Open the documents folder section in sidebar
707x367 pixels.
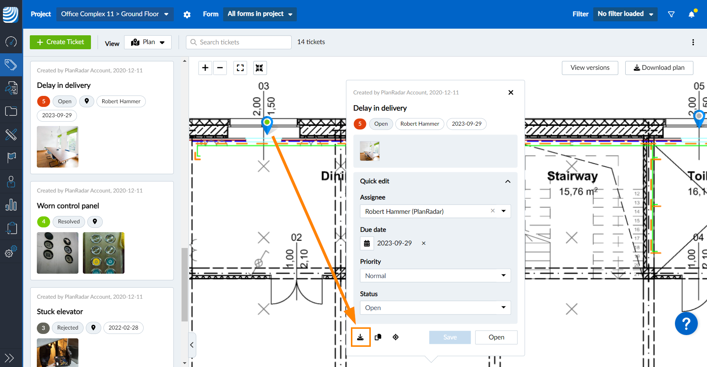click(x=11, y=111)
